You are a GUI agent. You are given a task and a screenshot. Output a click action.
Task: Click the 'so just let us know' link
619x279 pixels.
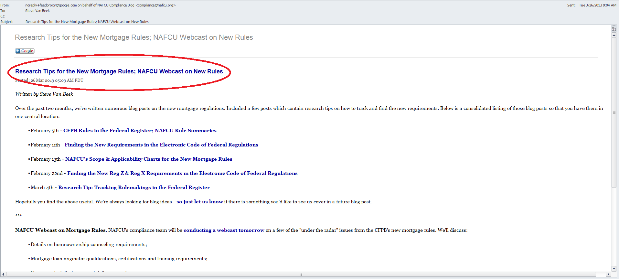pos(200,202)
